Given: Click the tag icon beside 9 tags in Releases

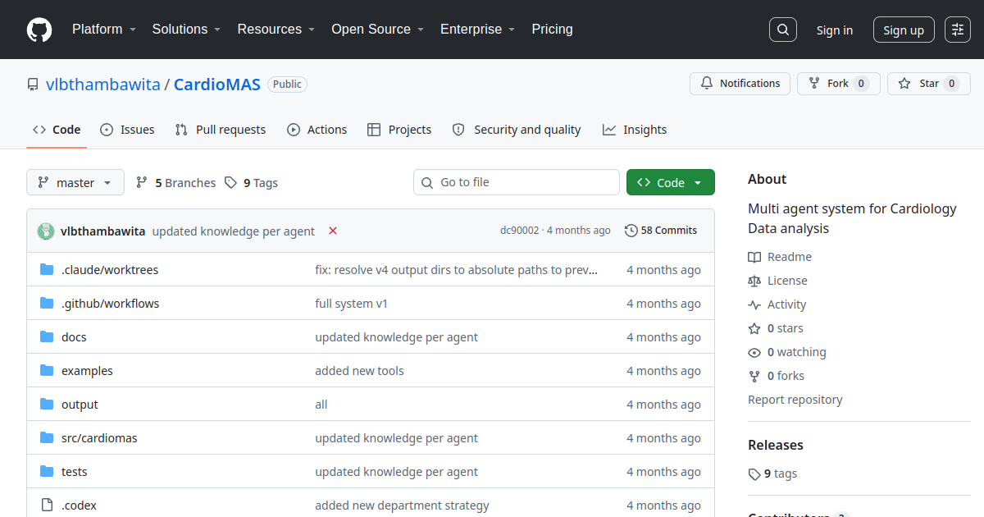Looking at the screenshot, I should pos(754,474).
